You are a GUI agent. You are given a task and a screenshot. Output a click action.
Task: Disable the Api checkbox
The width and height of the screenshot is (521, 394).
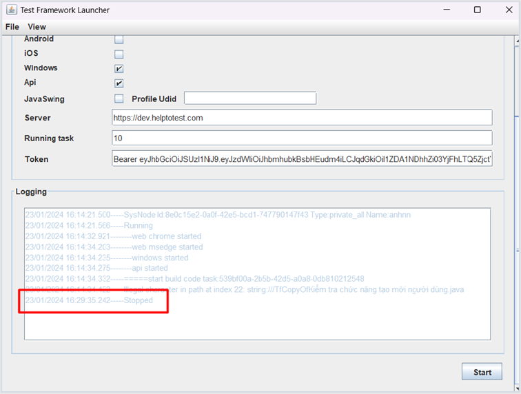point(119,83)
